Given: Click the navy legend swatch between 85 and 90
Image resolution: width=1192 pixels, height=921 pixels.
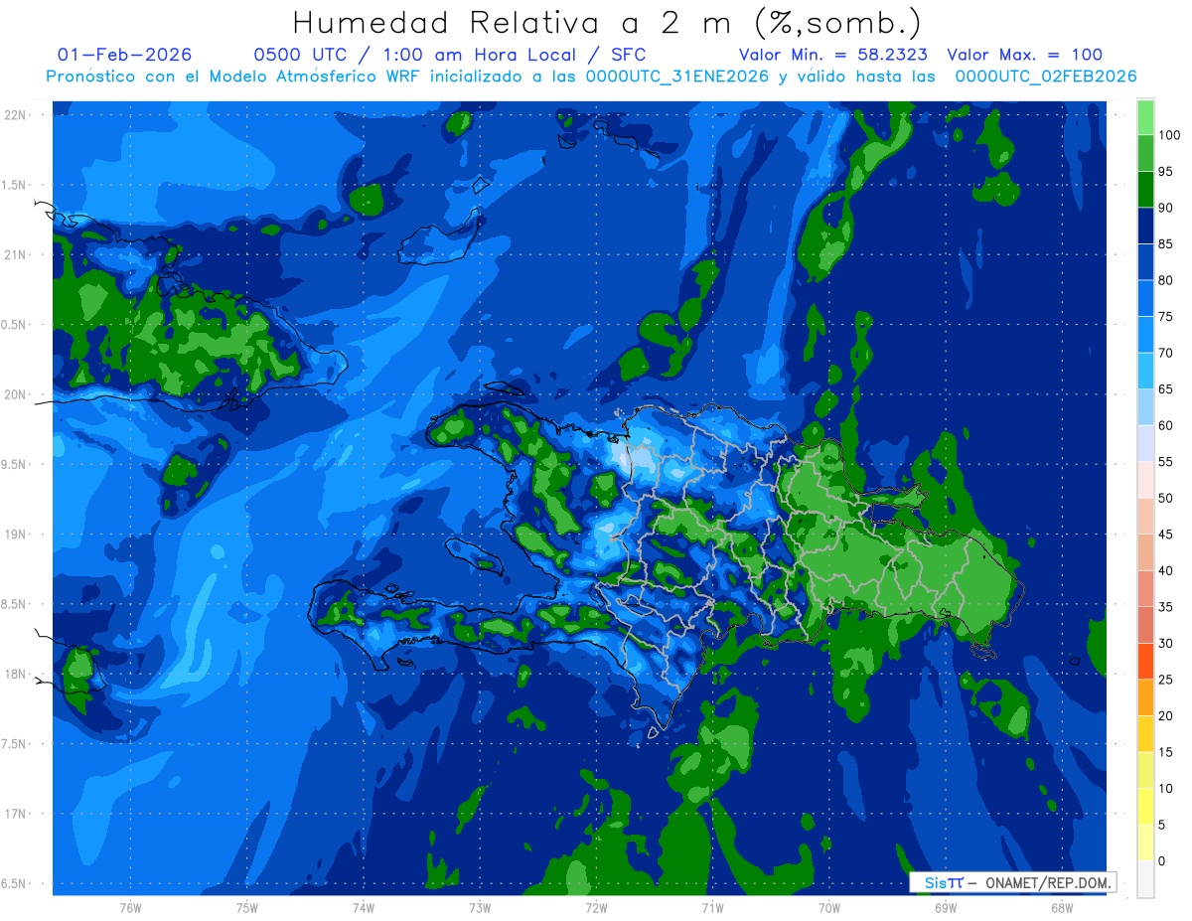Looking at the screenshot, I should pyautogui.click(x=1145, y=226).
